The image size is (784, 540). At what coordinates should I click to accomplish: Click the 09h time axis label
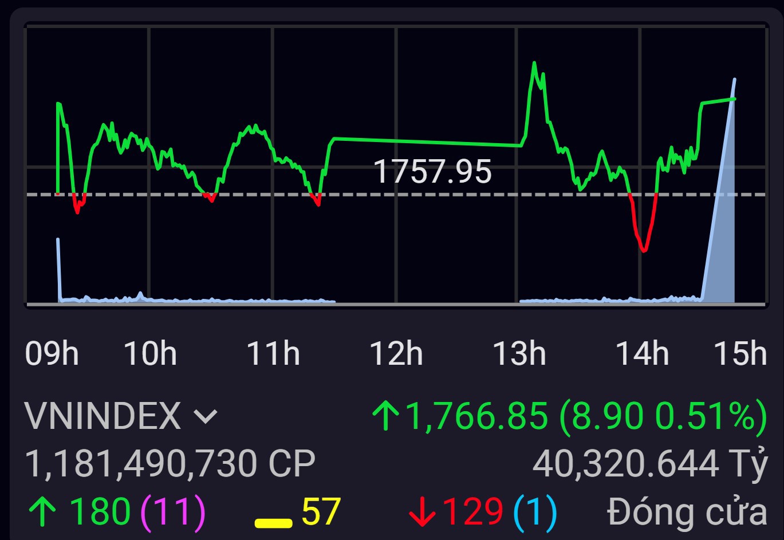pyautogui.click(x=52, y=353)
